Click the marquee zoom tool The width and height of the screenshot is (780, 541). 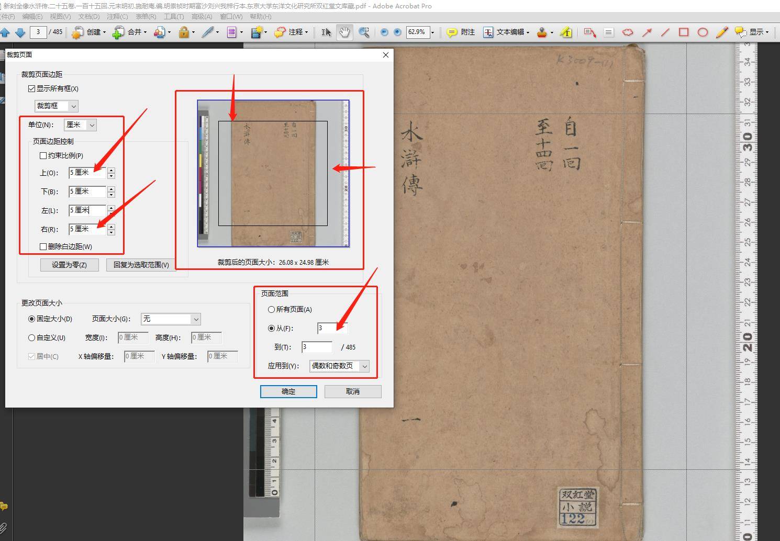tap(364, 32)
